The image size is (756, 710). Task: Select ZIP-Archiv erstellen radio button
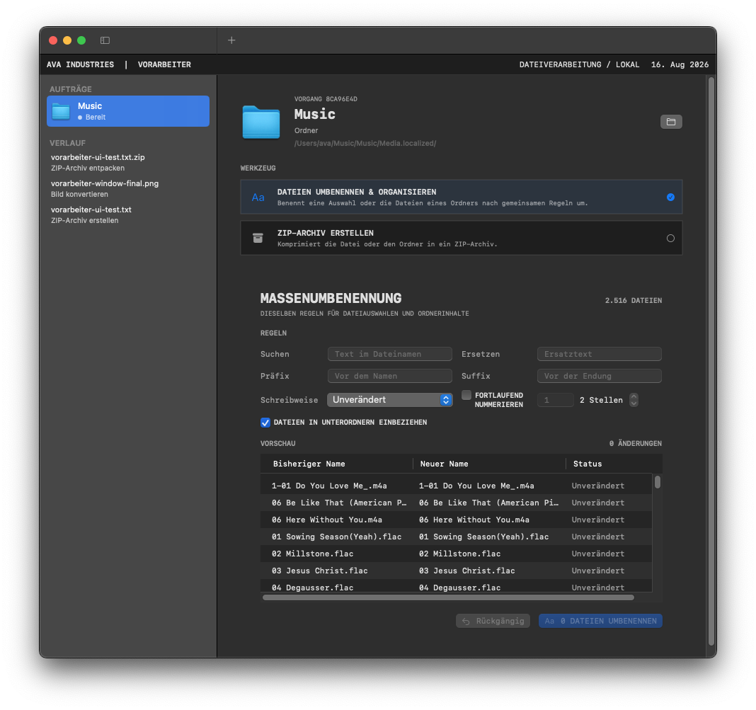(670, 238)
